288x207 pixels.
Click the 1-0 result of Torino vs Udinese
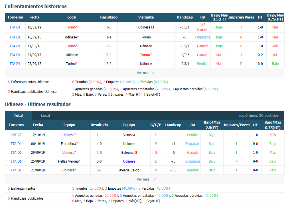coord(109,27)
